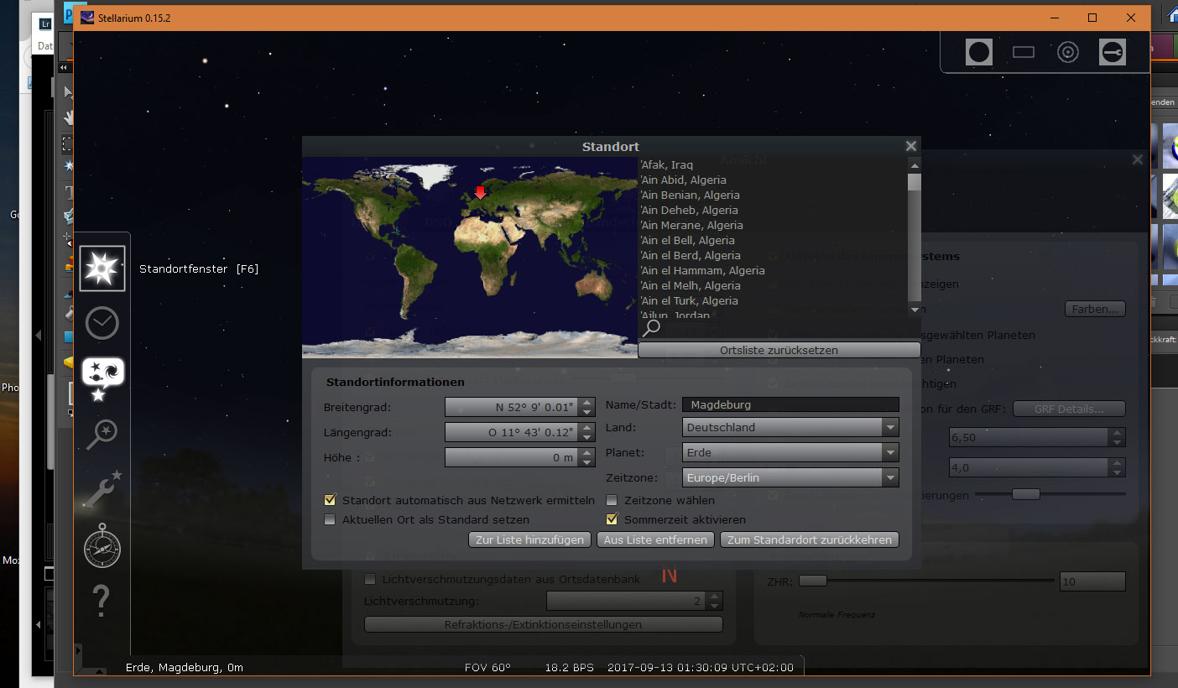Viewport: 1178px width, 688px height.
Task: Disable Sommerzeit aktivieren checkbox
Action: pyautogui.click(x=612, y=519)
